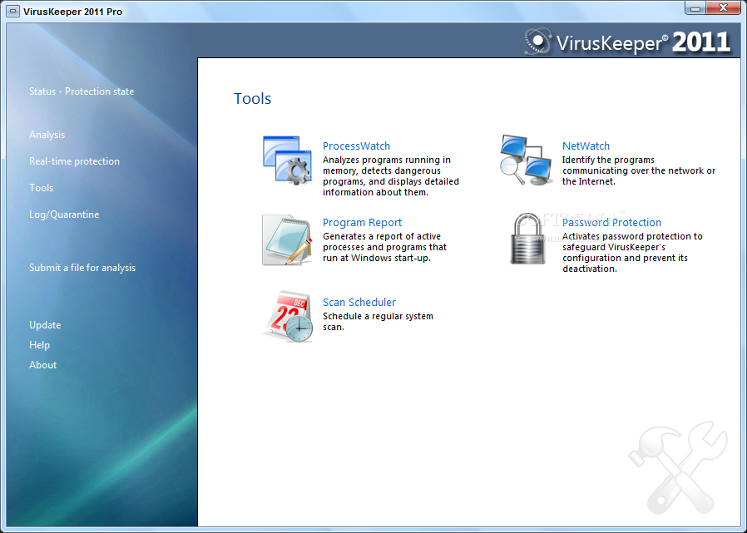Click the ProcessWatch description text
747x533 pixels.
pyautogui.click(x=391, y=176)
